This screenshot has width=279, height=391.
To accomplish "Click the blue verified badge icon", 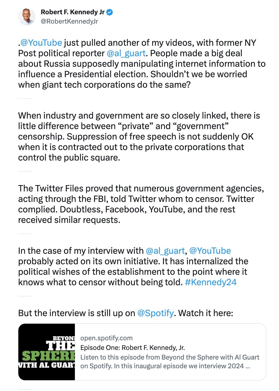I will 110,12.
